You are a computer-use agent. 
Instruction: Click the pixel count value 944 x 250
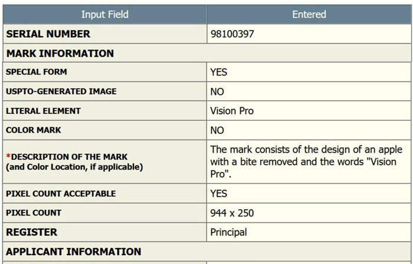[x=233, y=213]
